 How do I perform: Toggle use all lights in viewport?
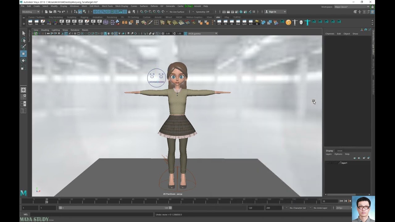tap(119, 33)
